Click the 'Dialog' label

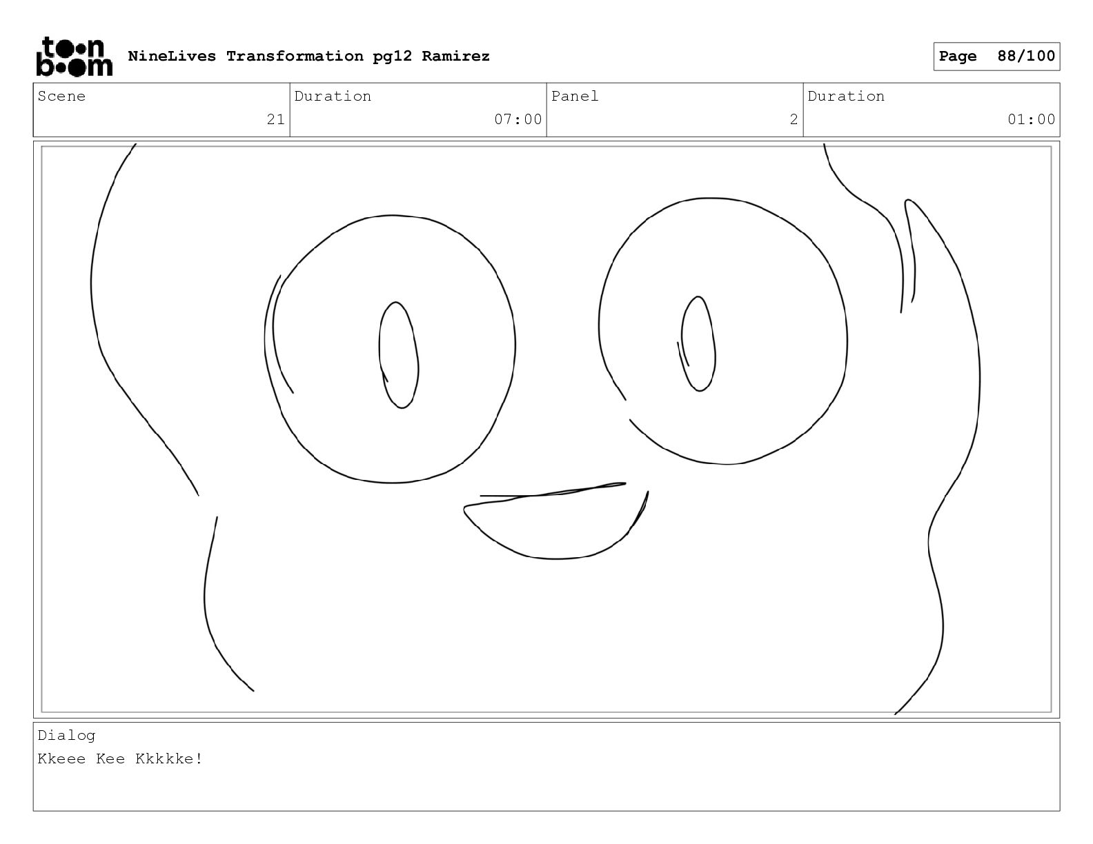coord(66,735)
